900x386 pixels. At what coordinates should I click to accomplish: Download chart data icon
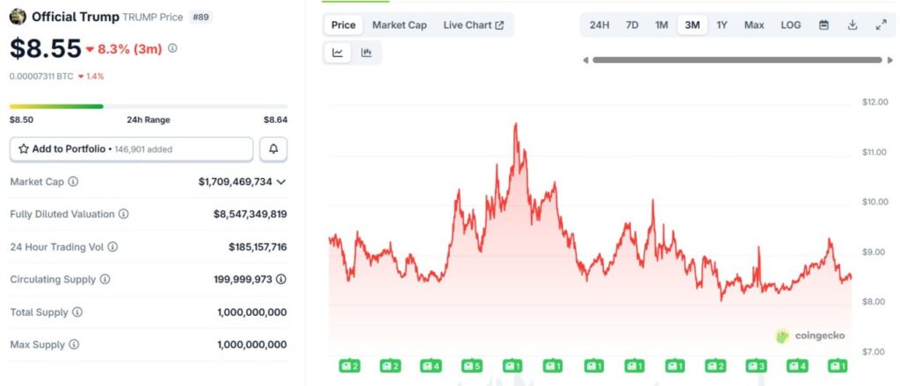coord(852,25)
